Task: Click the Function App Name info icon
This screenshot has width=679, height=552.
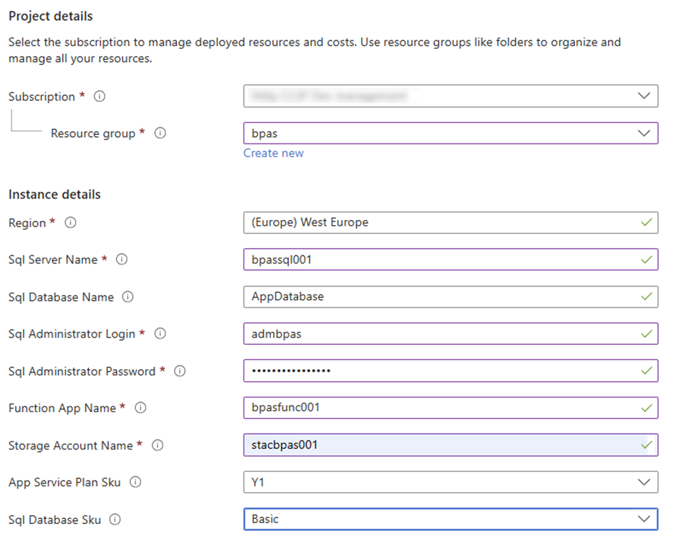Action: (x=141, y=408)
